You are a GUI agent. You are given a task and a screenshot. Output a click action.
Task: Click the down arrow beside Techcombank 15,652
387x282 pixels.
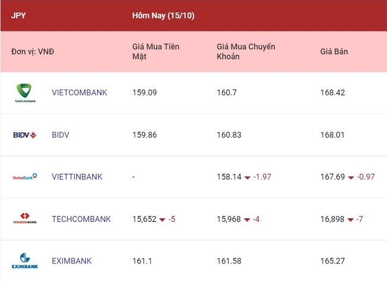pos(162,220)
